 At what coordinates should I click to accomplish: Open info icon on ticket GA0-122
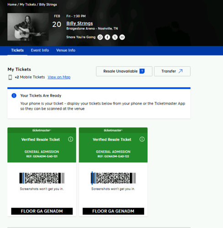142,139
